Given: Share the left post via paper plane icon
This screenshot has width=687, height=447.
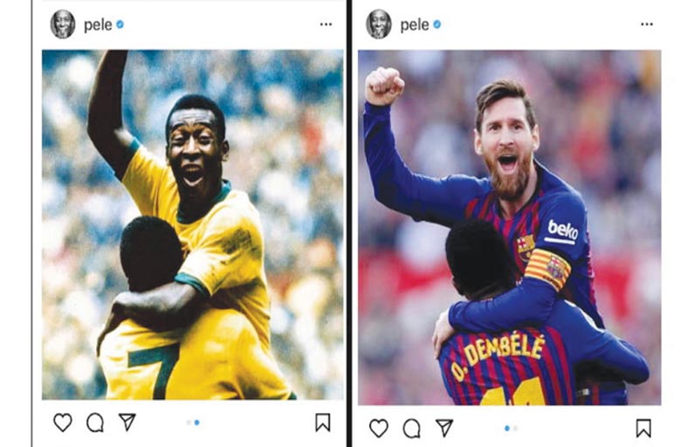Looking at the screenshot, I should 127,422.
